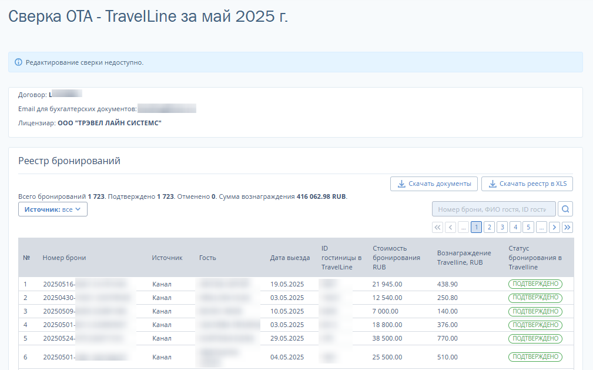Click departure date 19.05.2025
Screen dimensions: 593x370
[287, 284]
